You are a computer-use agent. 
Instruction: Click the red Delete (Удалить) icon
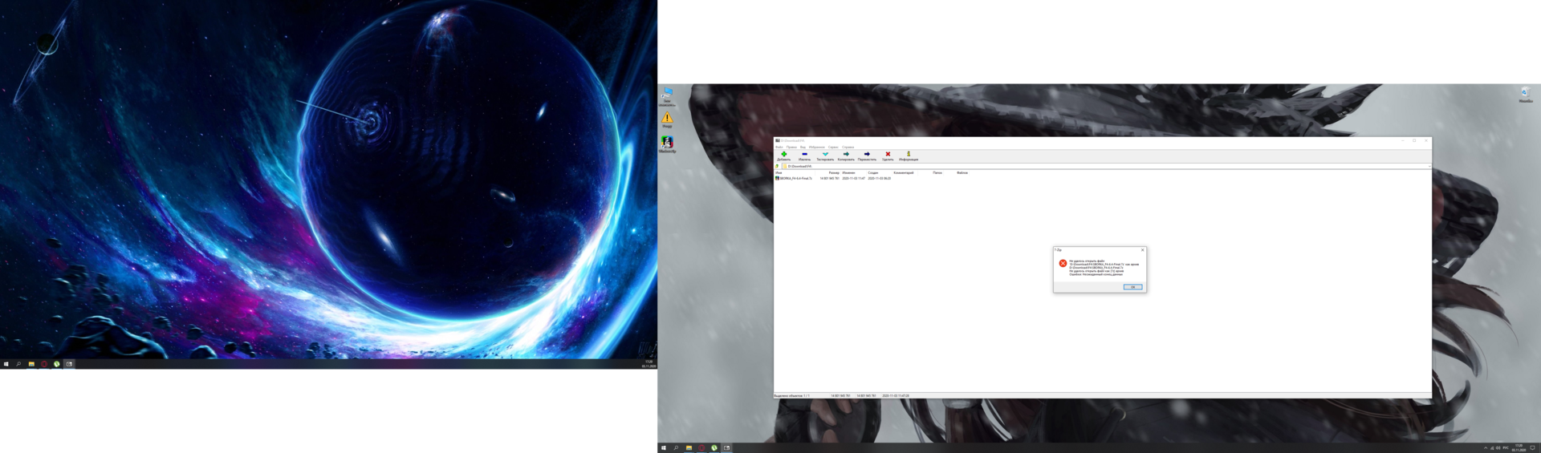[888, 155]
